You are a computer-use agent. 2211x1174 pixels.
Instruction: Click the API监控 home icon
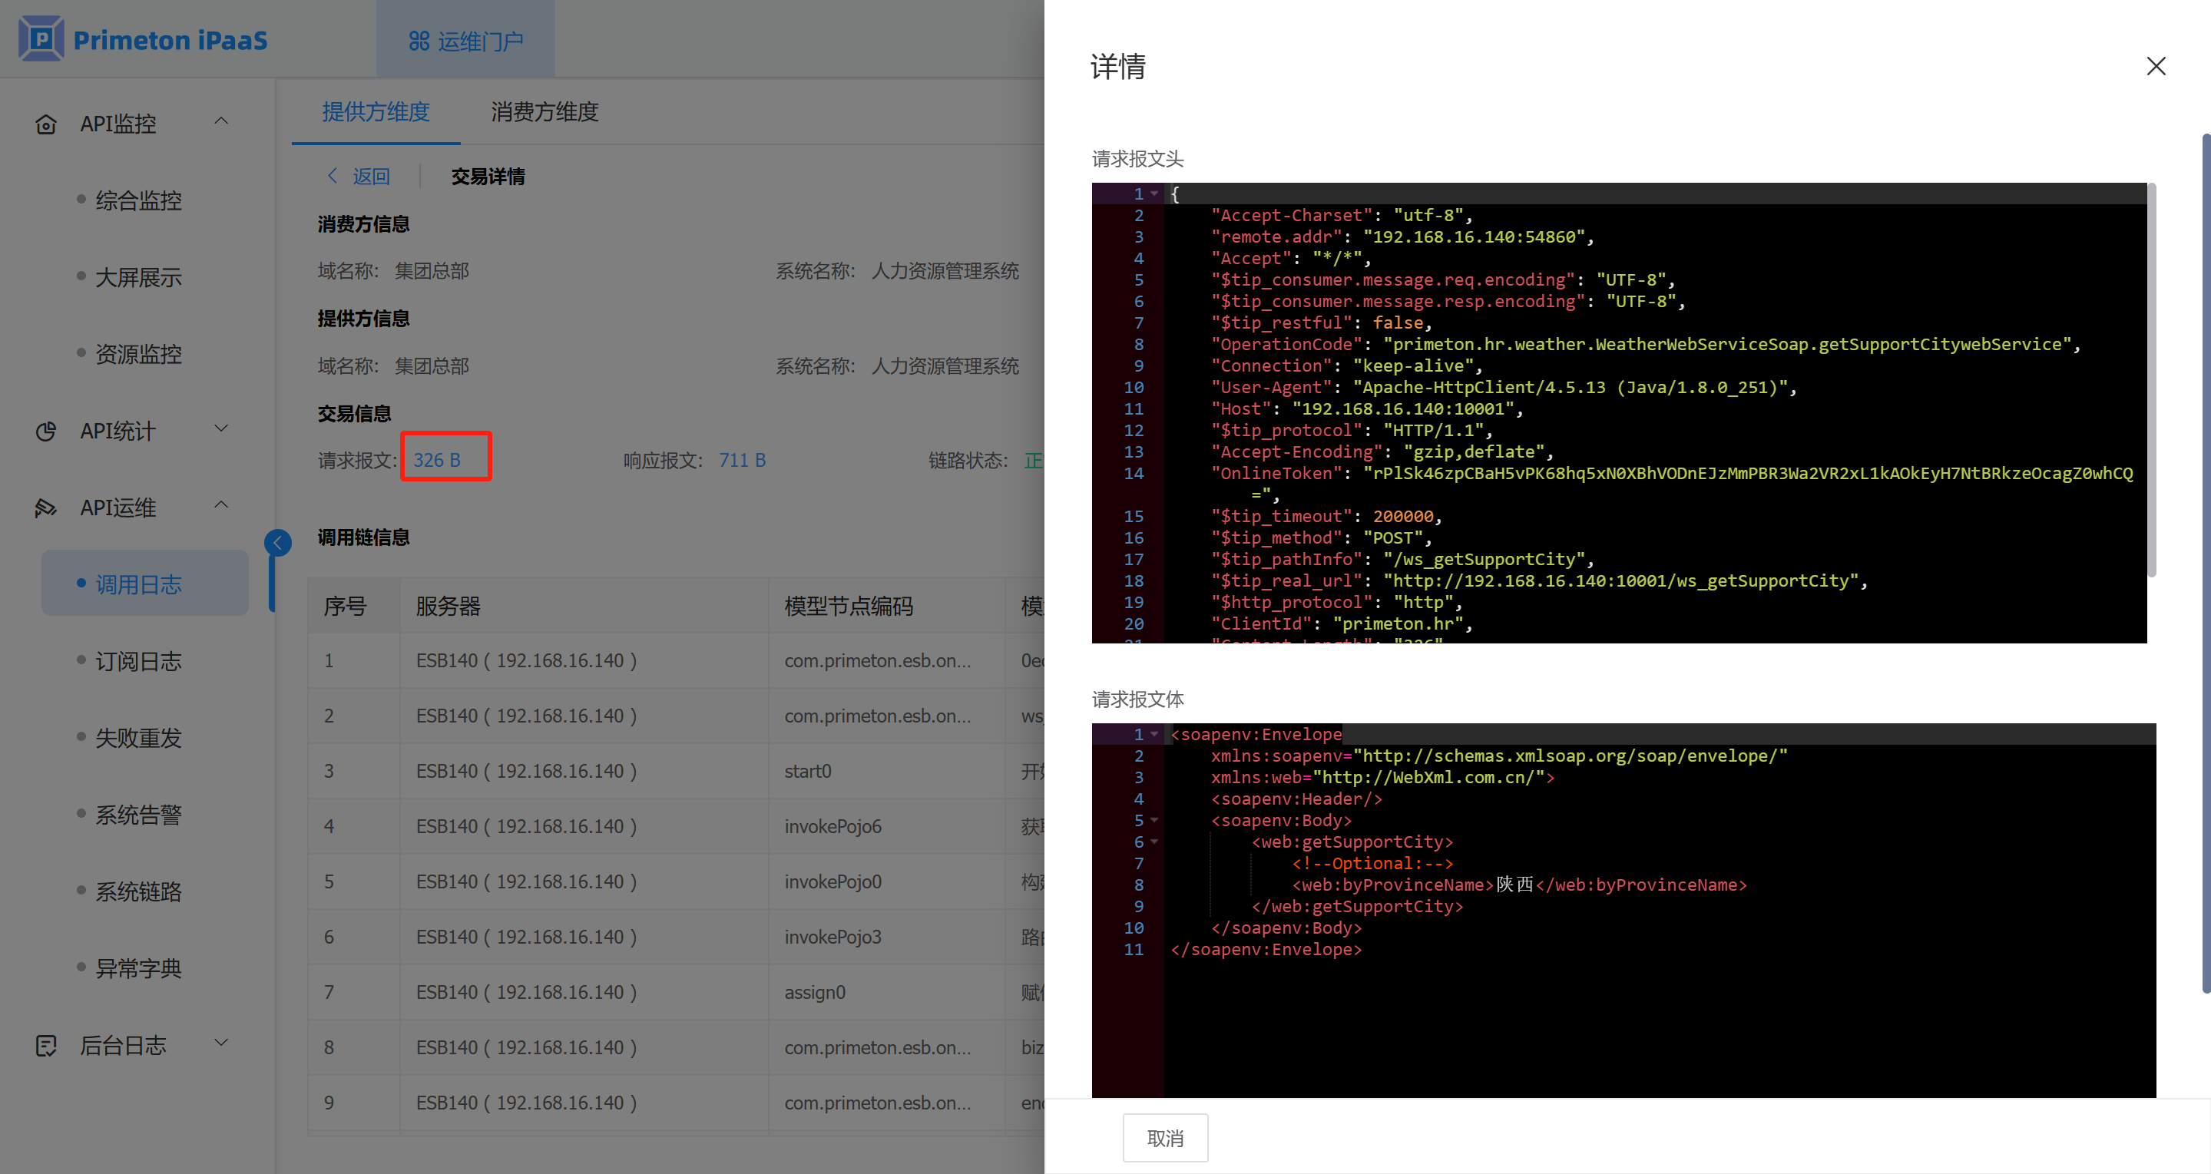point(45,124)
